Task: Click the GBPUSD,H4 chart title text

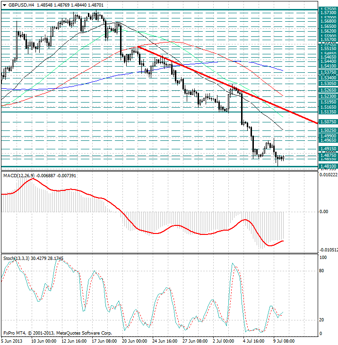Action: pyautogui.click(x=21, y=5)
